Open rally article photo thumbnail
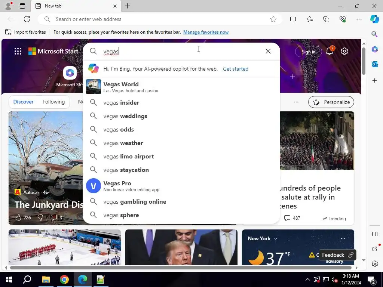This screenshot has width=383, height=287. point(317,141)
